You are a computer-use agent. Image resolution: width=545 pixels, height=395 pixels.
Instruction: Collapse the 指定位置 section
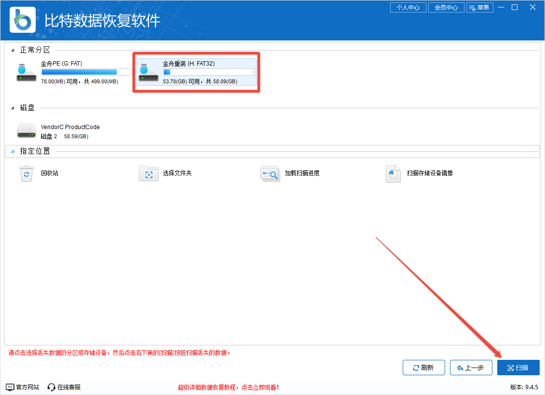click(13, 151)
